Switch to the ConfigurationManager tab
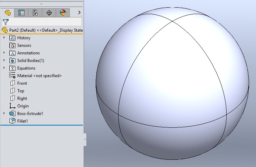 tap(35, 13)
